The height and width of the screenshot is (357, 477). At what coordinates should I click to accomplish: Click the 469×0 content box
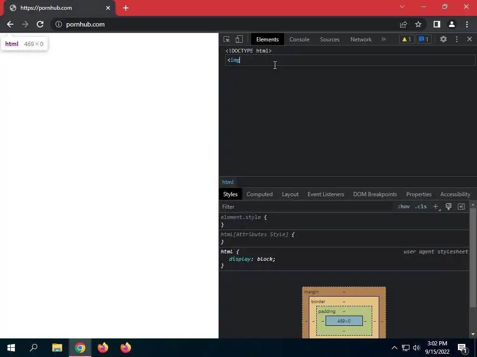[344, 321]
